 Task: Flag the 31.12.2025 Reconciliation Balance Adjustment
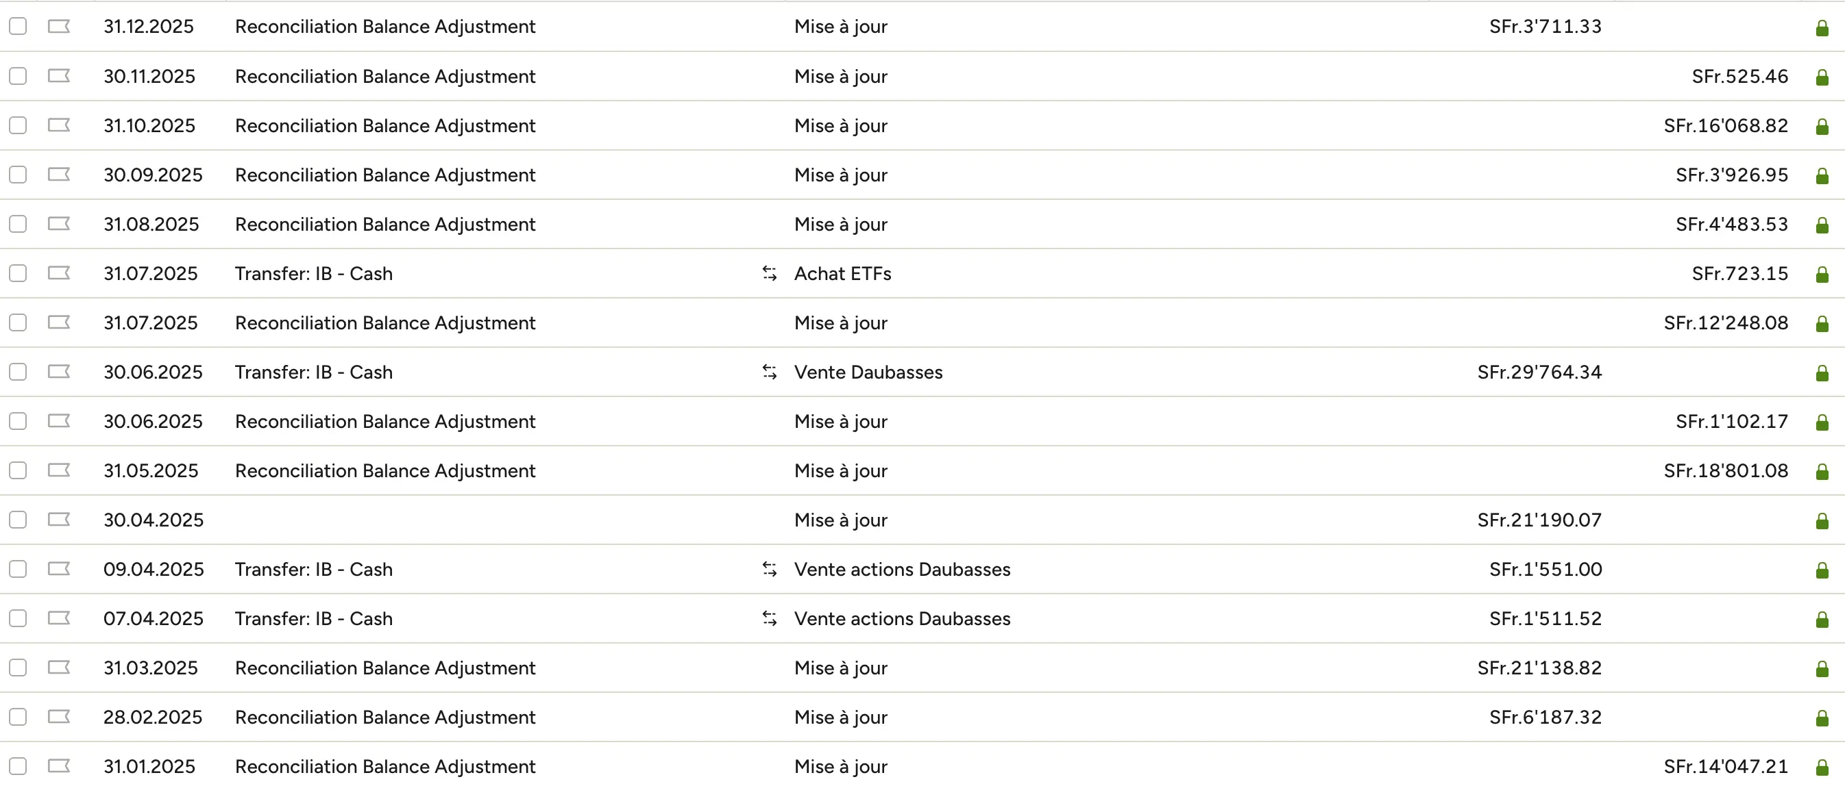[x=60, y=27]
